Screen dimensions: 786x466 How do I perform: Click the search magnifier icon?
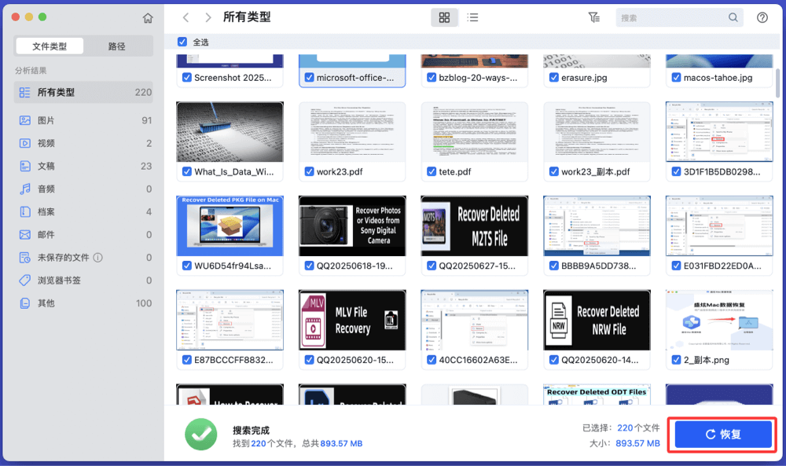[733, 17]
